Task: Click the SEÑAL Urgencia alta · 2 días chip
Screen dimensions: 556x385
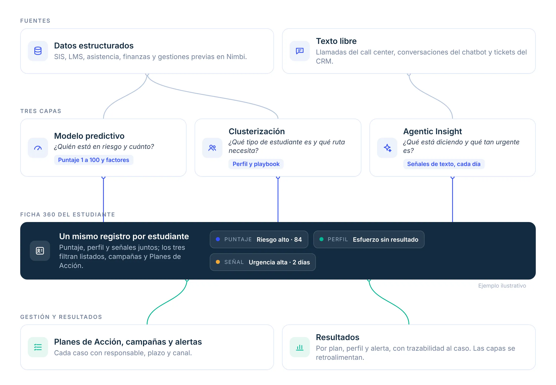Action: (263, 262)
